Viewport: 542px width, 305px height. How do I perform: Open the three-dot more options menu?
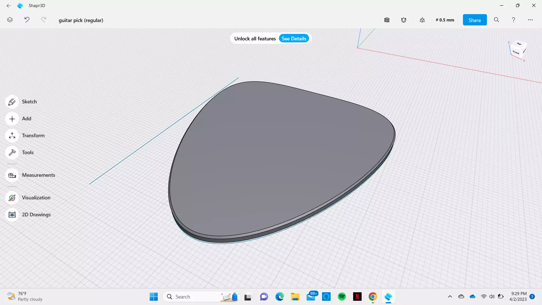pyautogui.click(x=530, y=20)
